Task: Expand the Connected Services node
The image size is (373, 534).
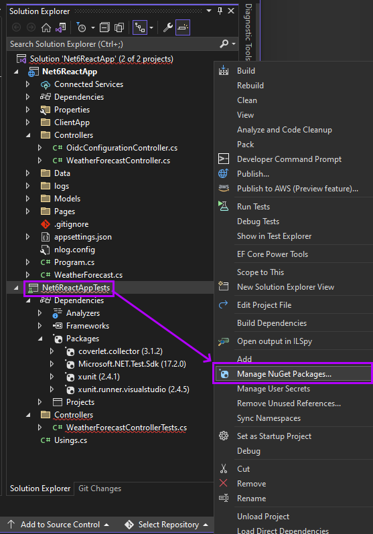Action: 27,84
